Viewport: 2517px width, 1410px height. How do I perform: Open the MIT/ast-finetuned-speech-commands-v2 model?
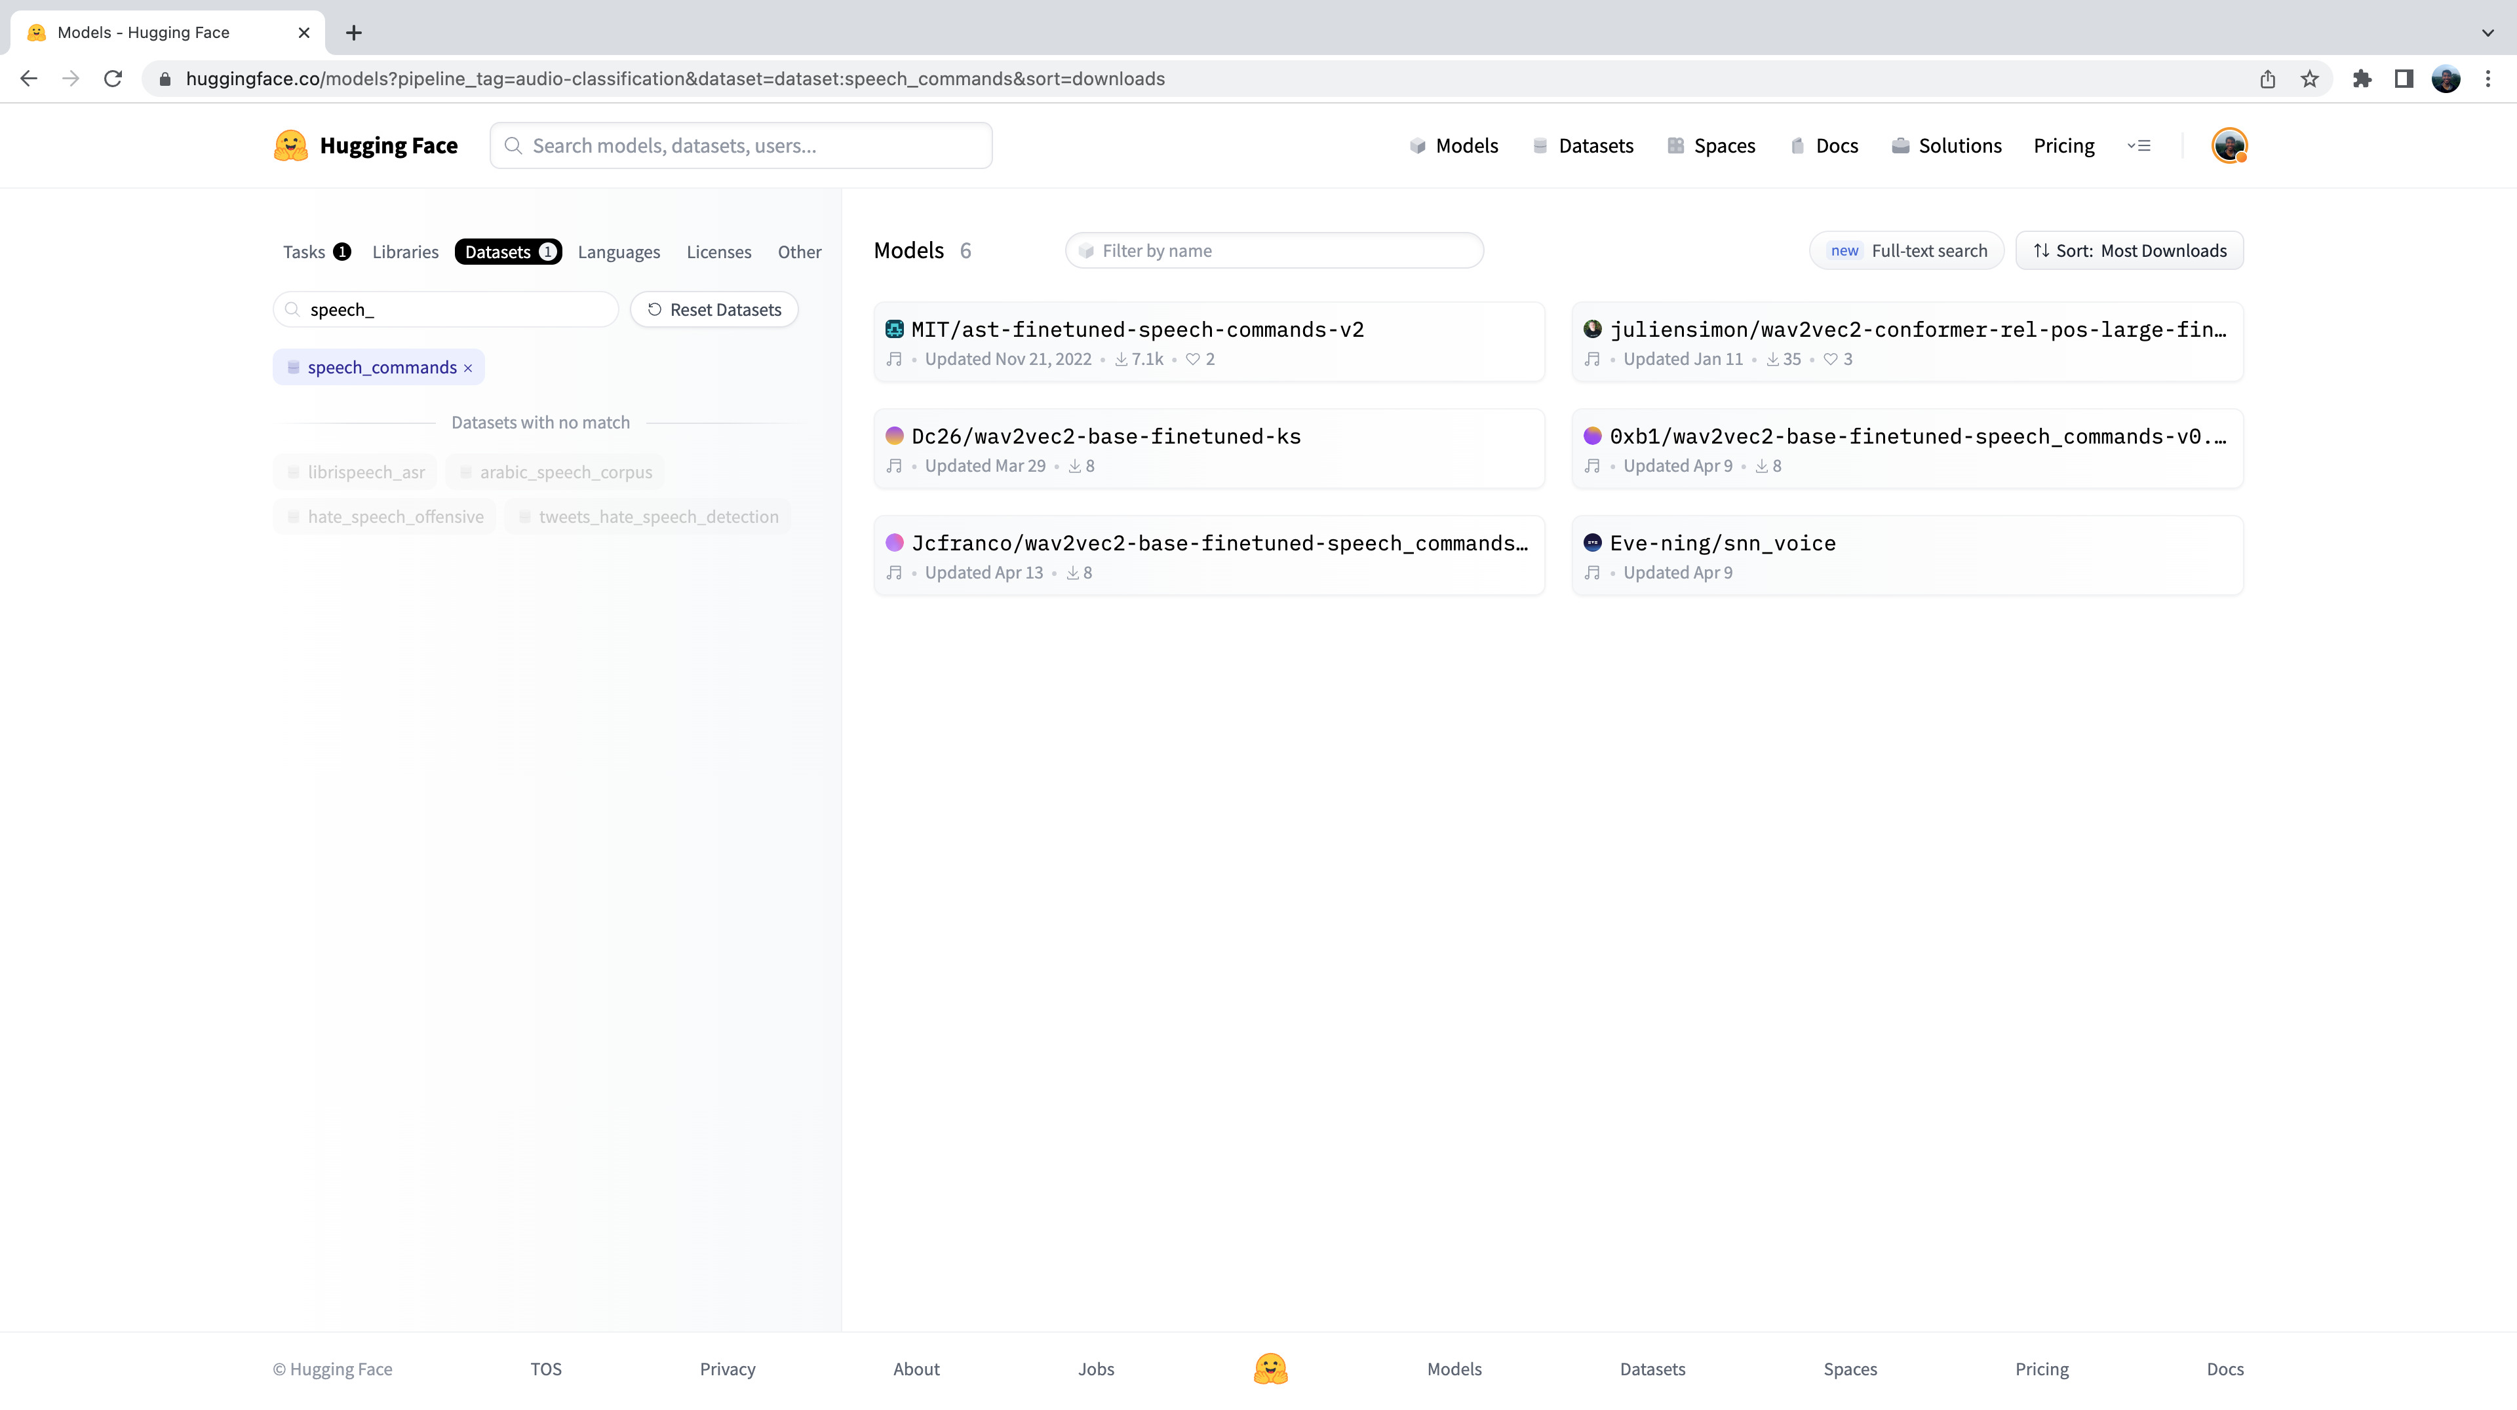pos(1137,330)
